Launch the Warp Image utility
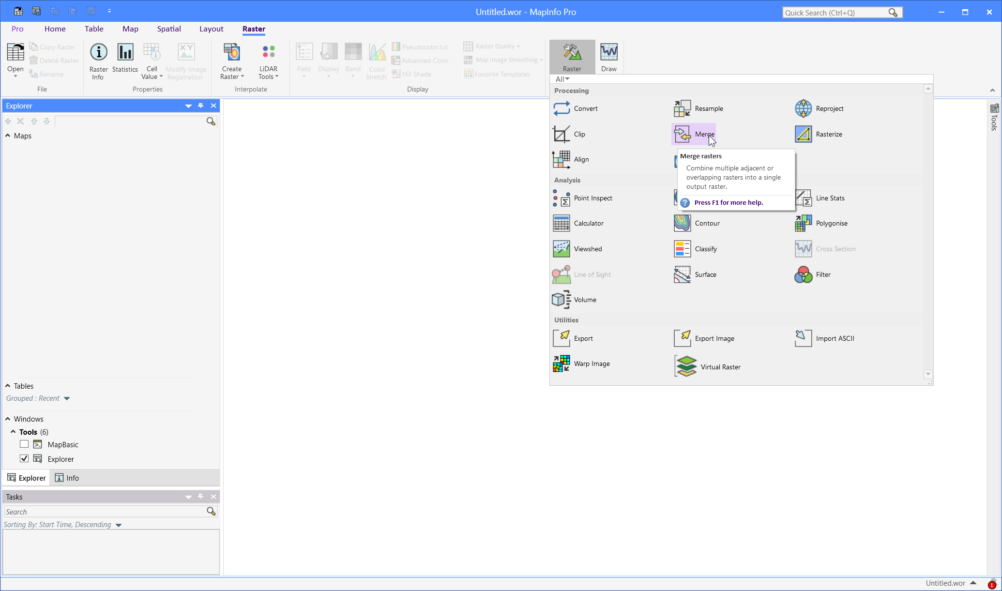This screenshot has height=591, width=1002. (582, 364)
